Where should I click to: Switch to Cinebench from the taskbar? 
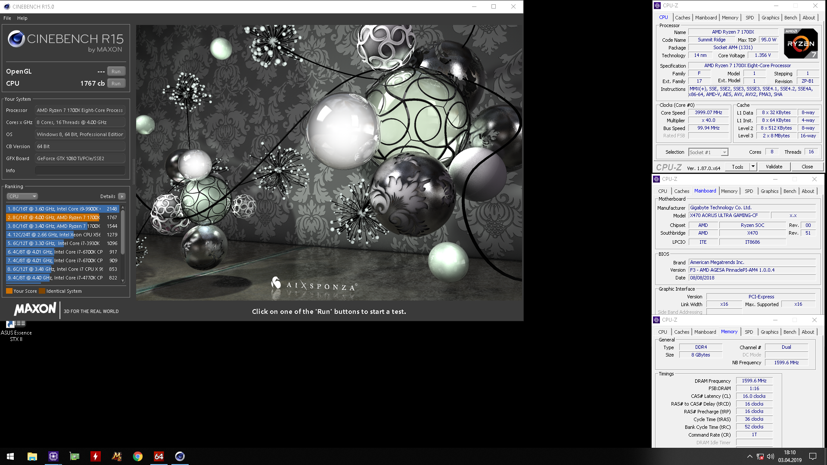pos(180,456)
